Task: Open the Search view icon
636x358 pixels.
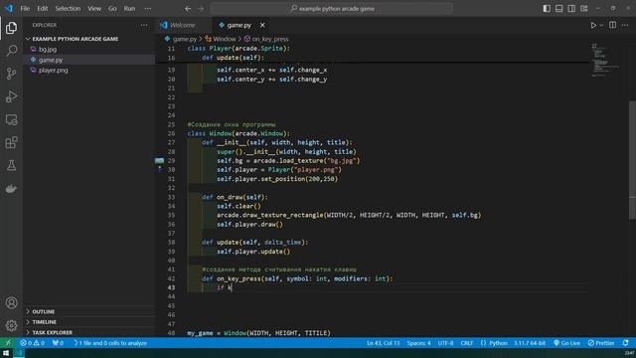Action: (x=11, y=51)
